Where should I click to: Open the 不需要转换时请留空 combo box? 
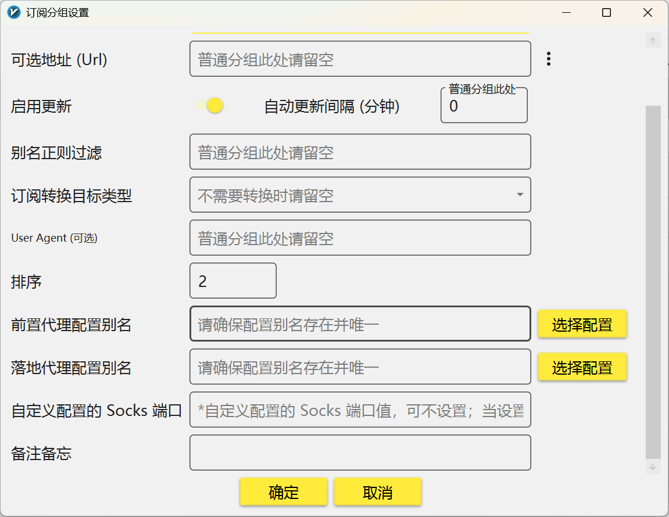[x=360, y=195]
